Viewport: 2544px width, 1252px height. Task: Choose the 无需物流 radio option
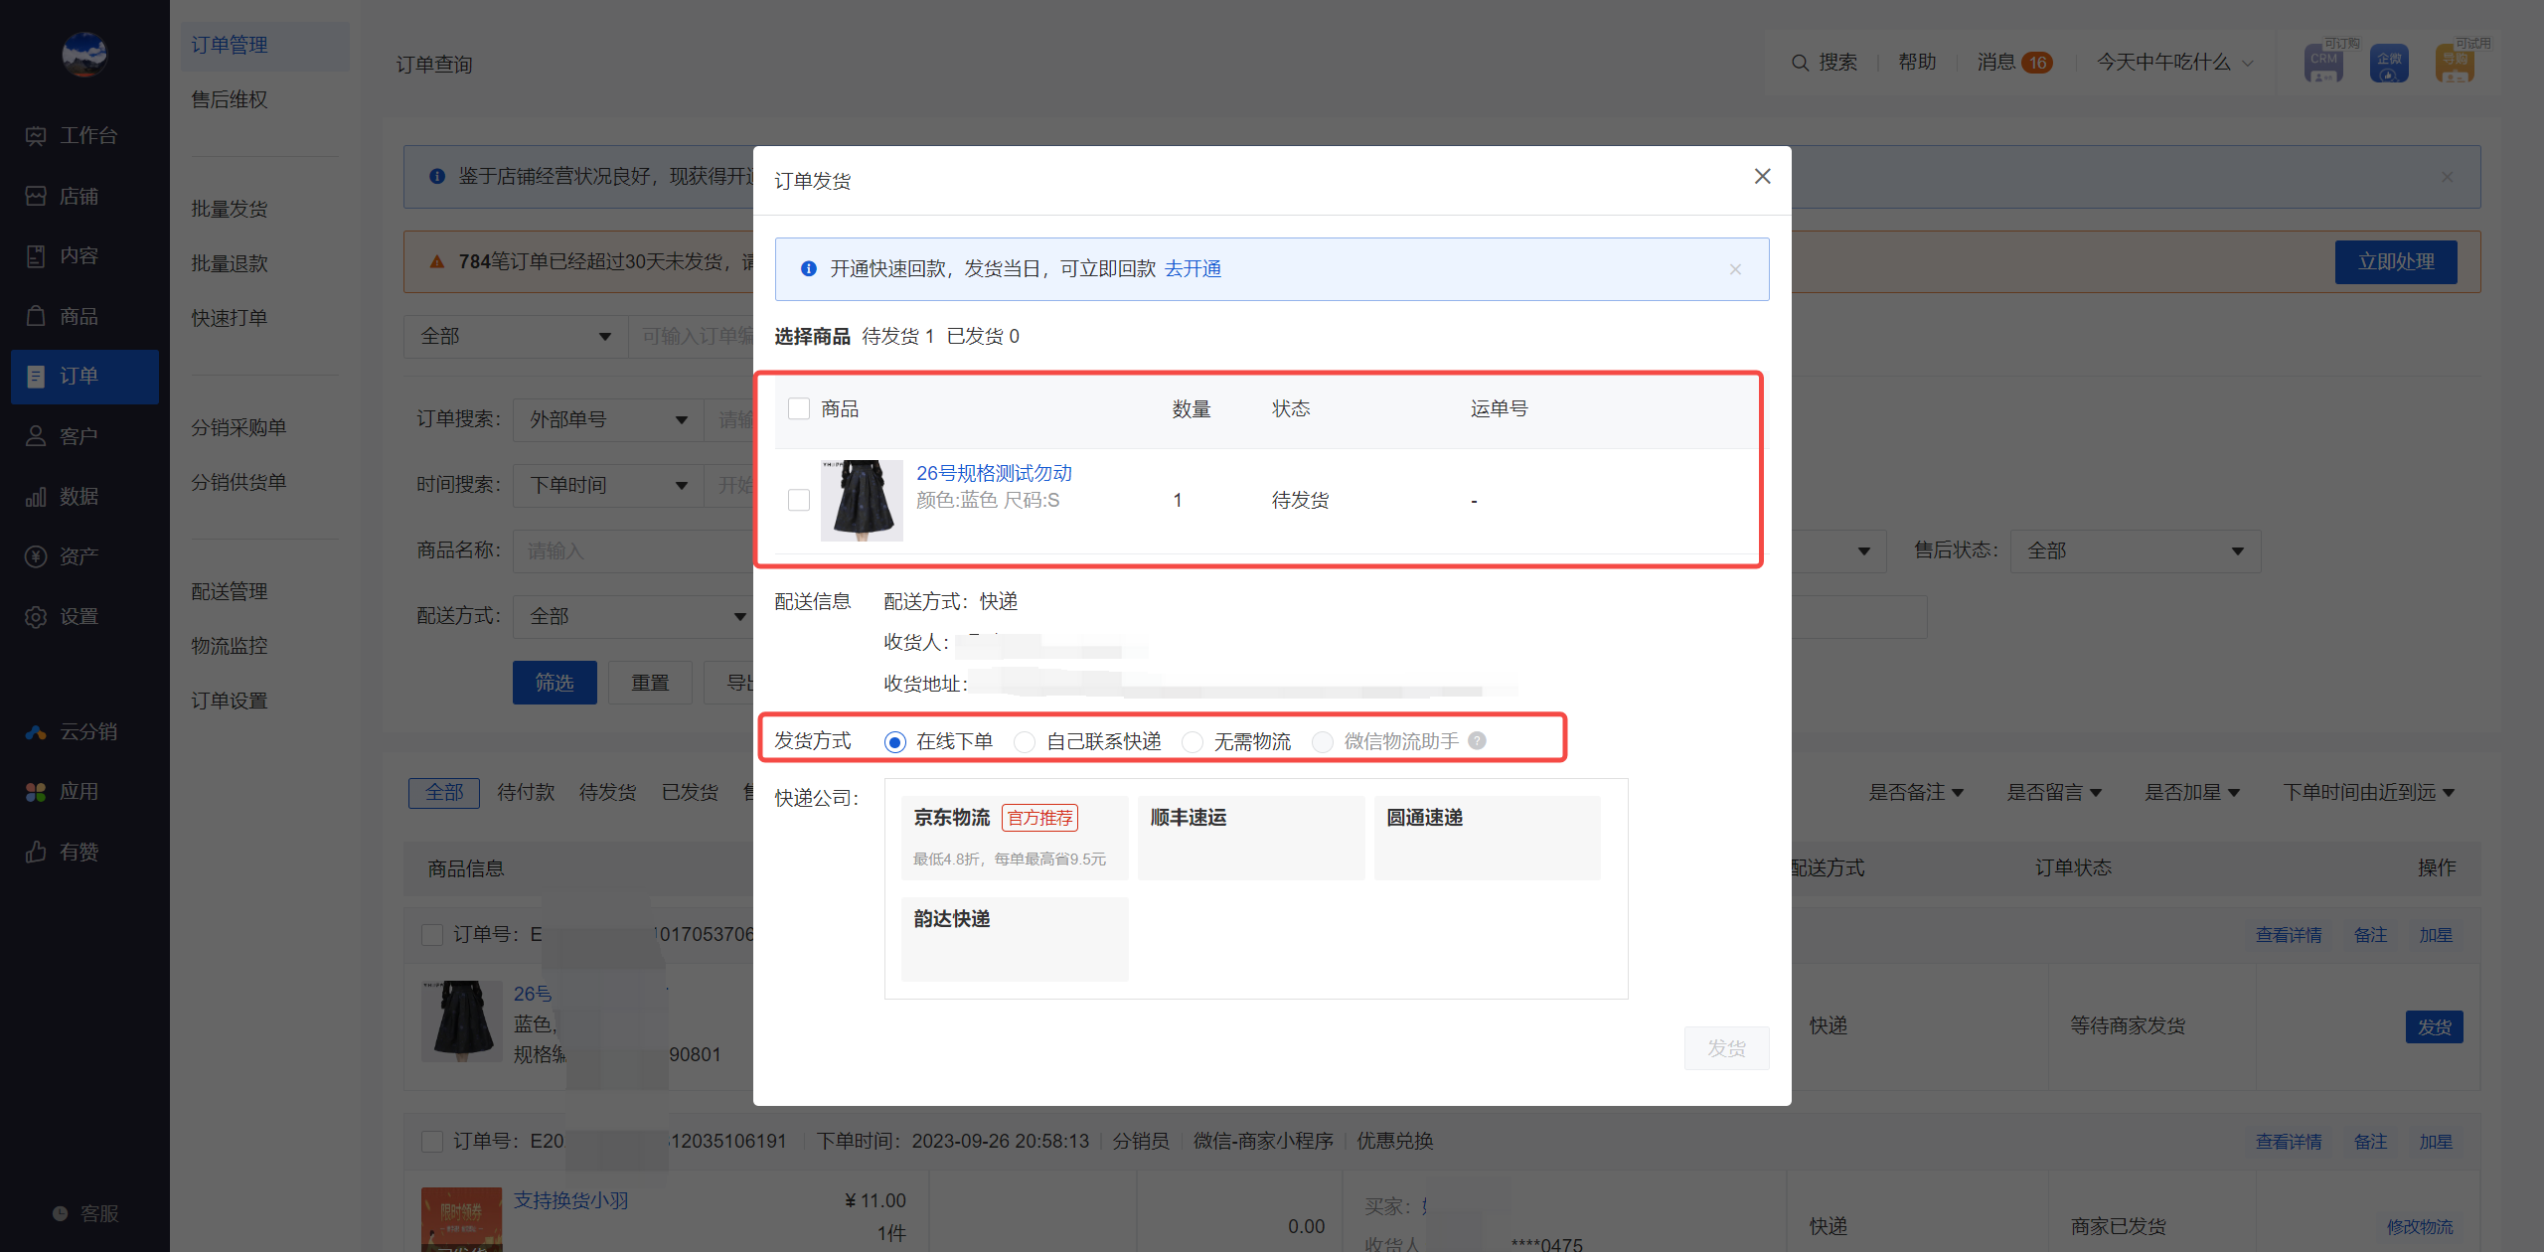coord(1192,742)
